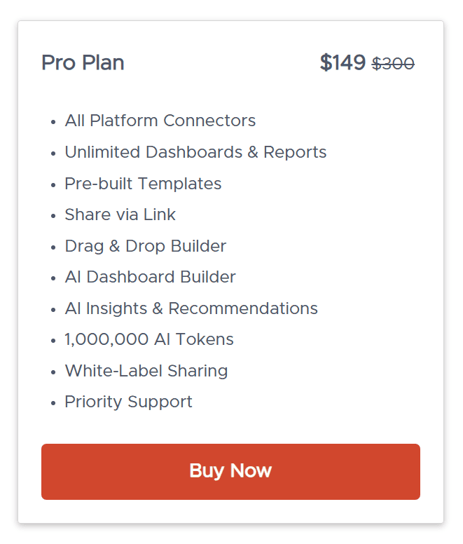This screenshot has height=544, width=463.
Task: Select All Platform Connectors feature text
Action: tap(160, 121)
